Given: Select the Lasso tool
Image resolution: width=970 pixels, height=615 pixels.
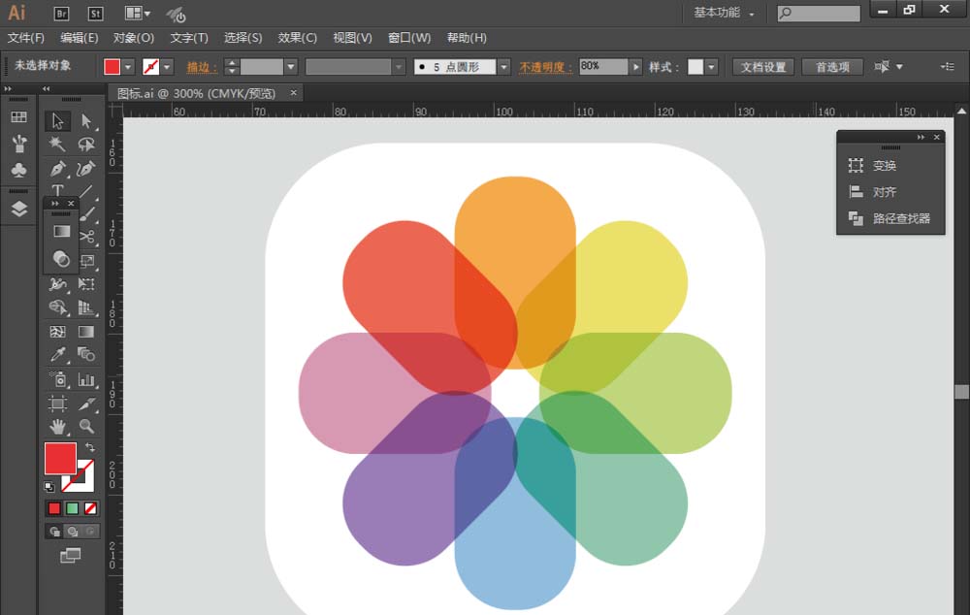Looking at the screenshot, I should [86, 145].
